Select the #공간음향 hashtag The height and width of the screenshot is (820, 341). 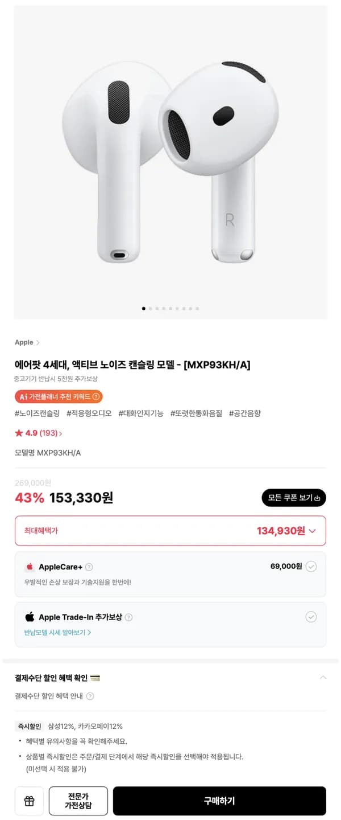pyautogui.click(x=245, y=413)
